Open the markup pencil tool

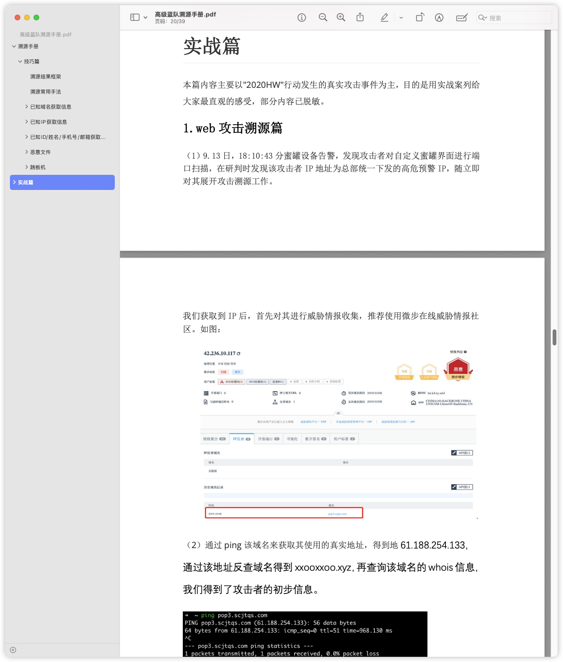click(x=384, y=17)
